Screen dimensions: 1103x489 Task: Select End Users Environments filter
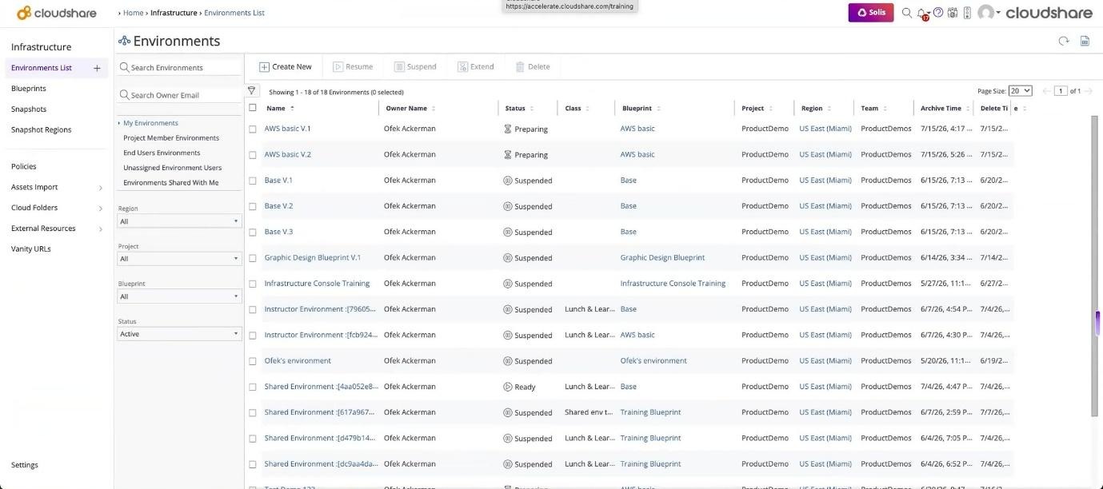pos(162,153)
